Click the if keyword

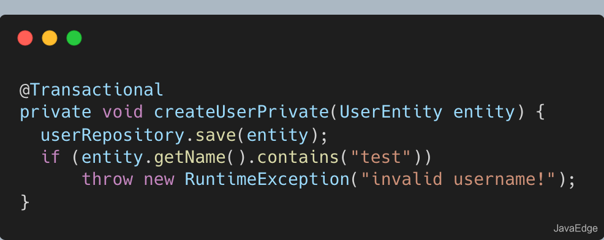[x=51, y=157]
